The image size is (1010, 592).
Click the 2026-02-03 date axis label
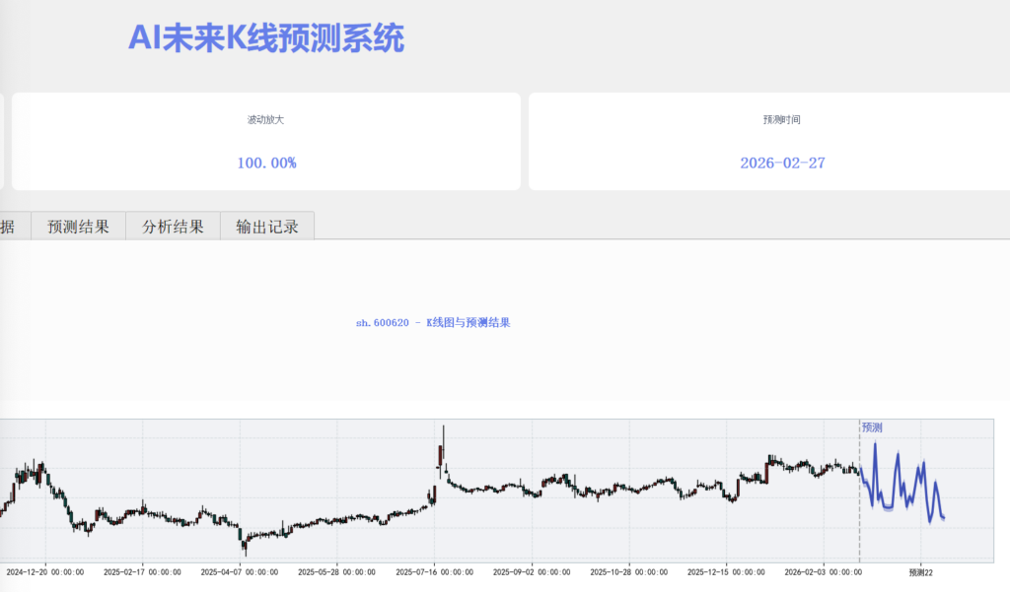pyautogui.click(x=823, y=571)
